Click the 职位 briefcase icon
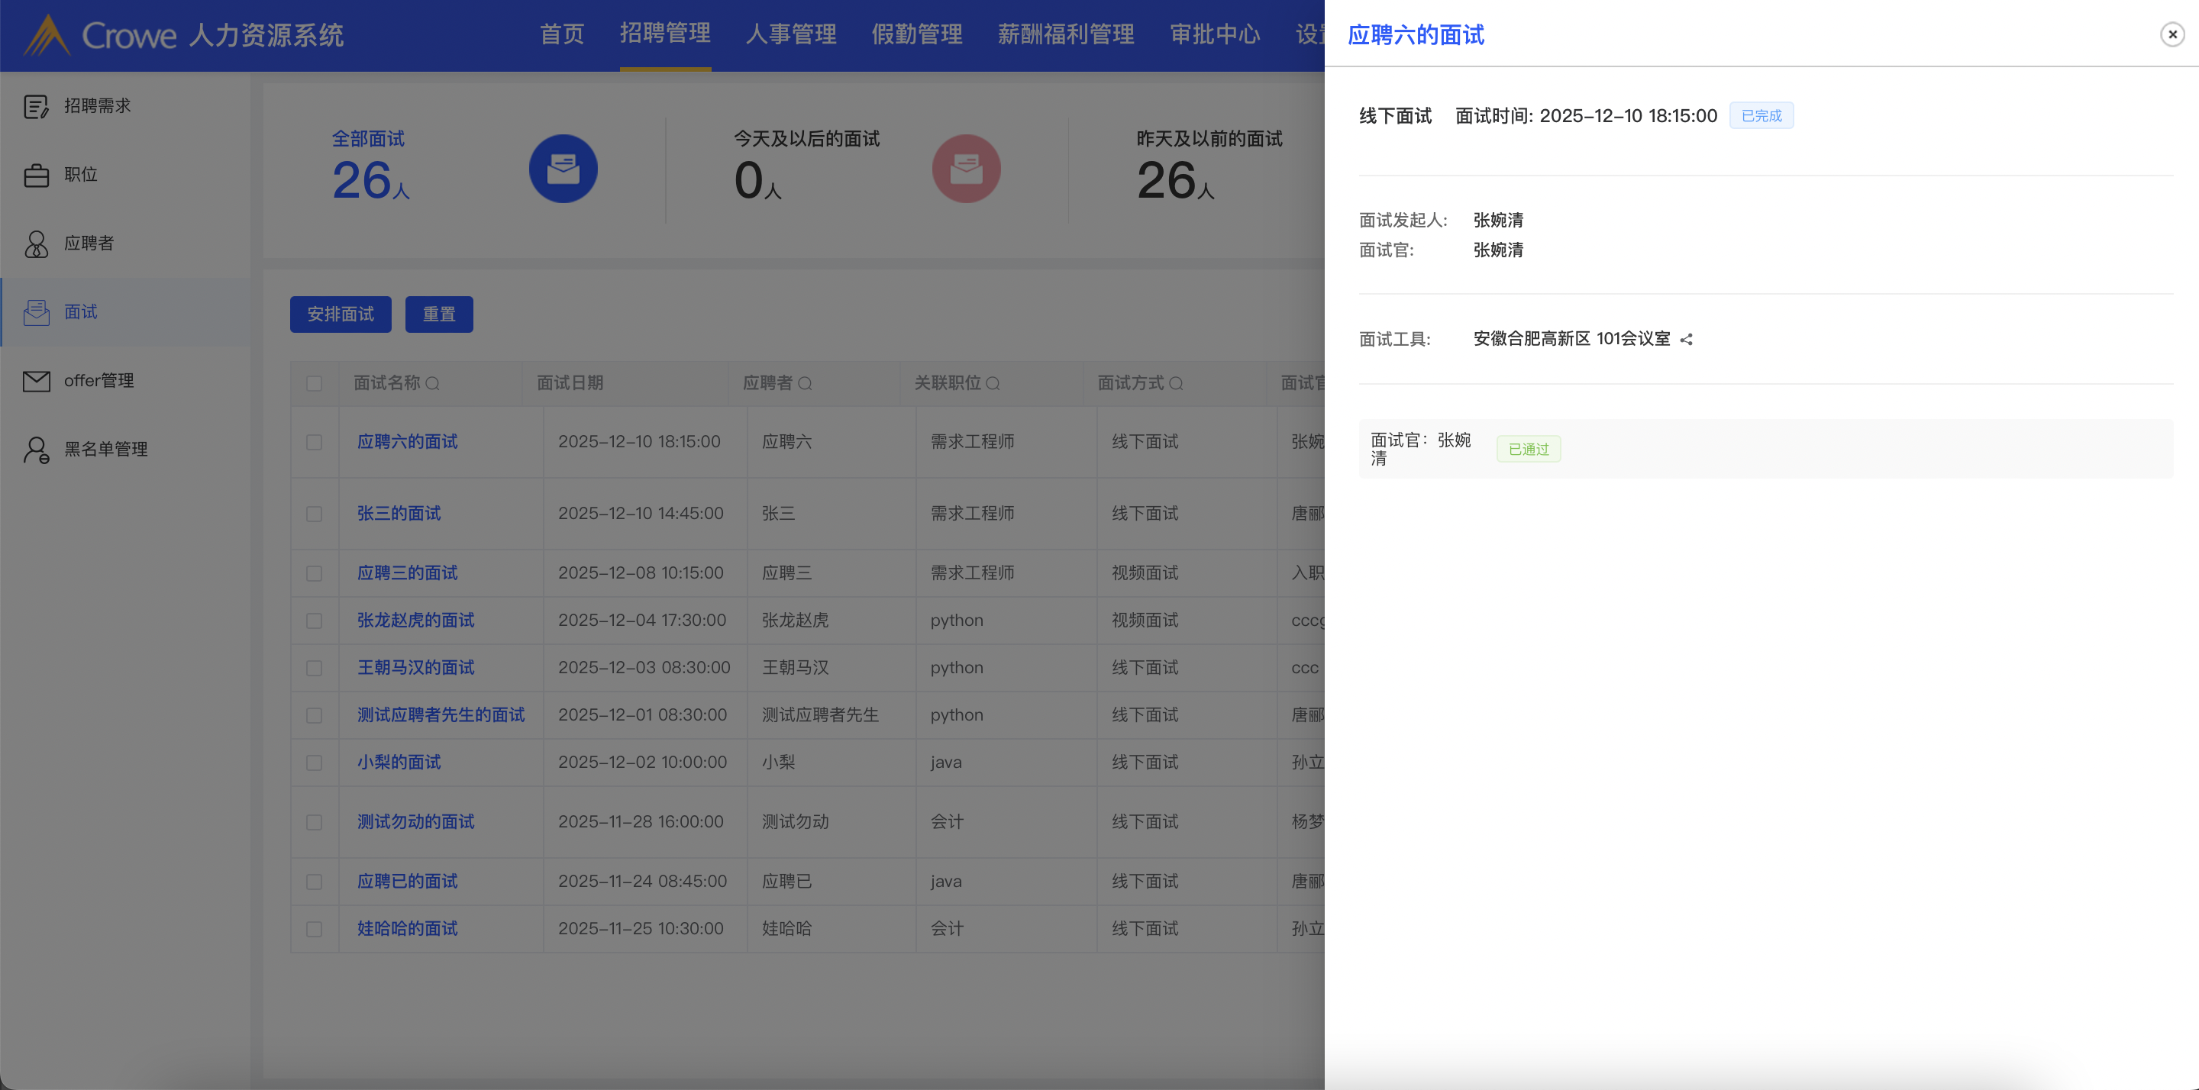The width and height of the screenshot is (2199, 1090). point(36,175)
